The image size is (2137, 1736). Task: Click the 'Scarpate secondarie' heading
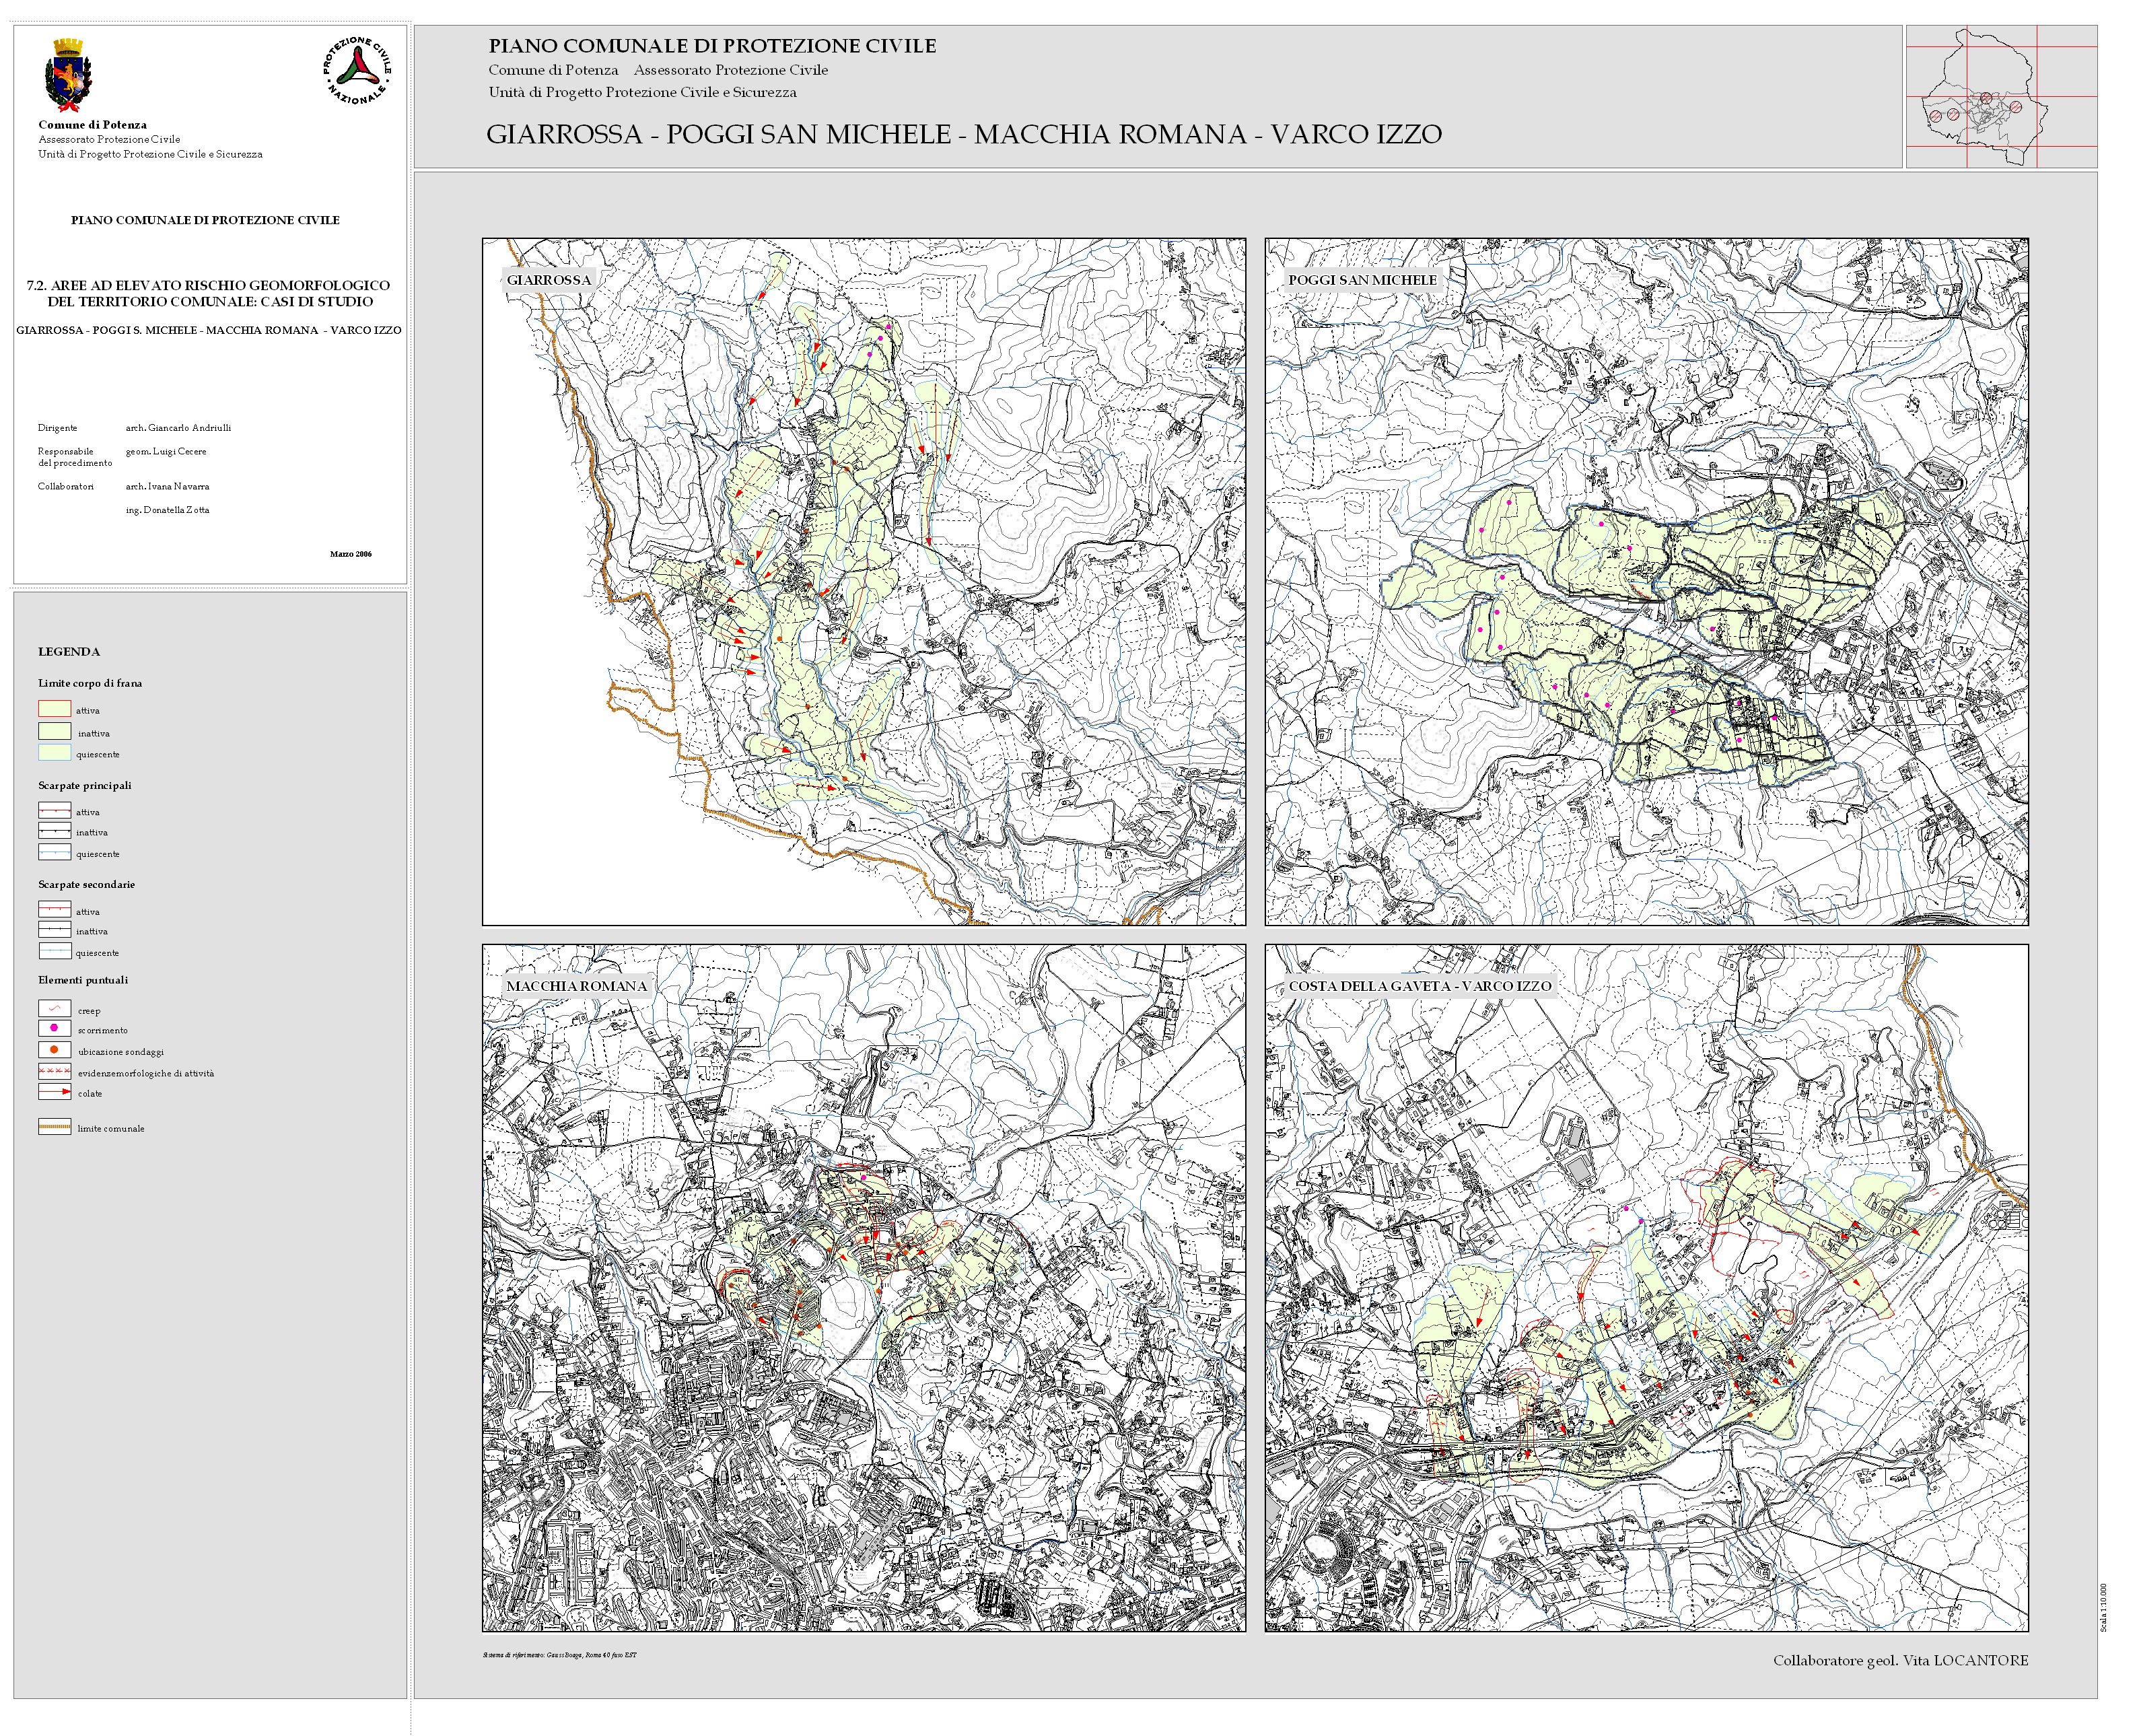pyautogui.click(x=86, y=885)
